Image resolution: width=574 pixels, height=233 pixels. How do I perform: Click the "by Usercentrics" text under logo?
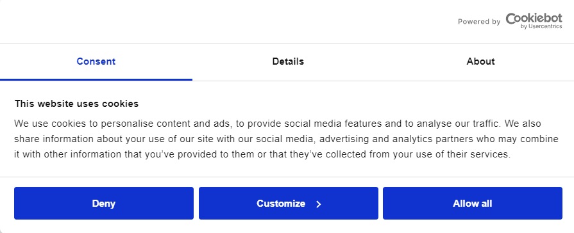click(541, 26)
